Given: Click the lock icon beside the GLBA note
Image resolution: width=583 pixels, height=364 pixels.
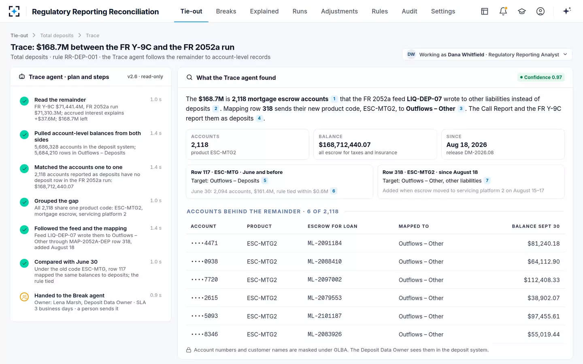Looking at the screenshot, I should [x=189, y=350].
